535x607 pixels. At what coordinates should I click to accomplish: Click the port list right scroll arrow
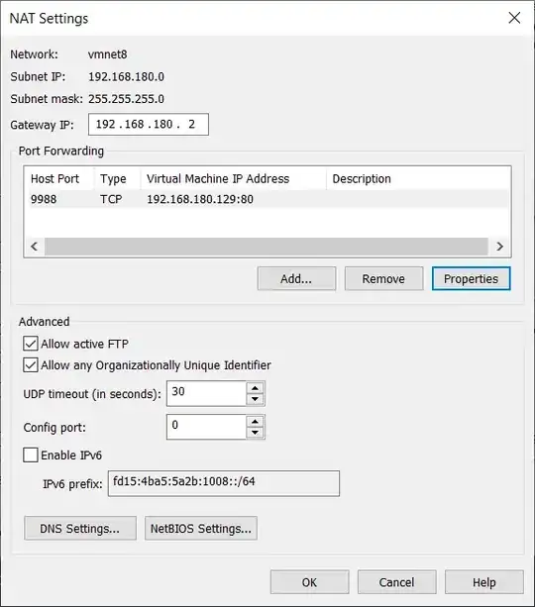[x=499, y=247]
